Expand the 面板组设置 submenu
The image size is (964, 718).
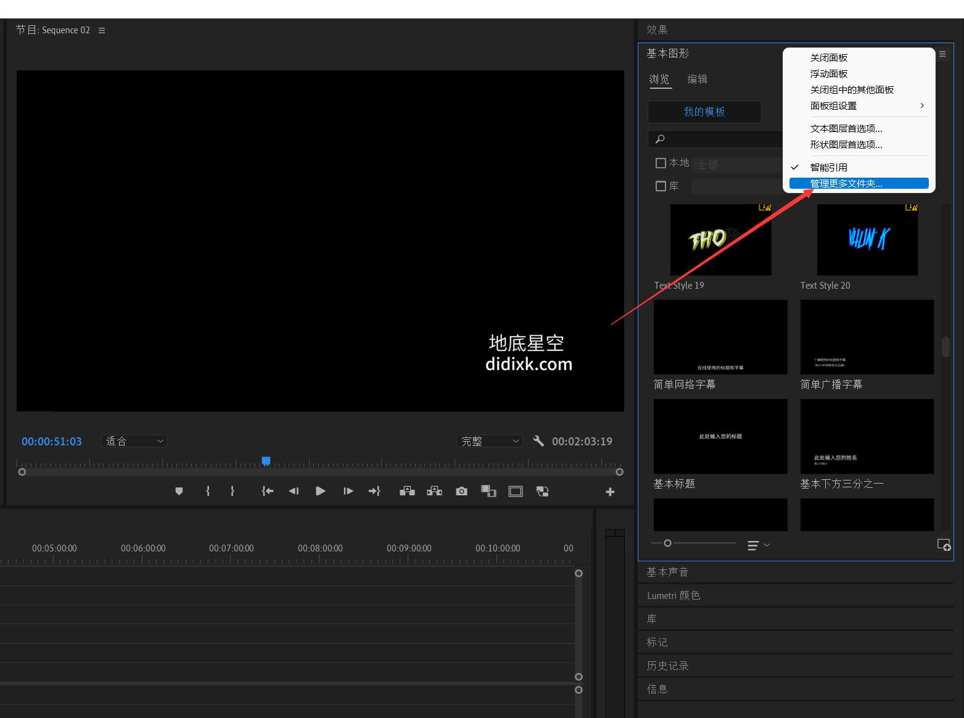[x=859, y=105]
